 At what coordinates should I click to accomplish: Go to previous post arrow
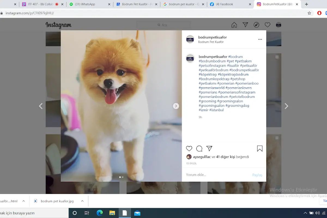(41, 106)
